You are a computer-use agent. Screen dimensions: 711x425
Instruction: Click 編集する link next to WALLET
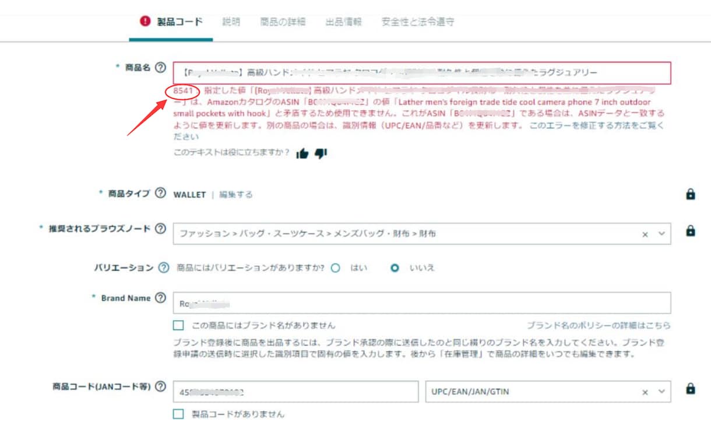[236, 195]
